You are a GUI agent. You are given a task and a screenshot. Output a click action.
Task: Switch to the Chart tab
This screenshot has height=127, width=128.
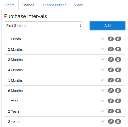pyautogui.click(x=10, y=5)
